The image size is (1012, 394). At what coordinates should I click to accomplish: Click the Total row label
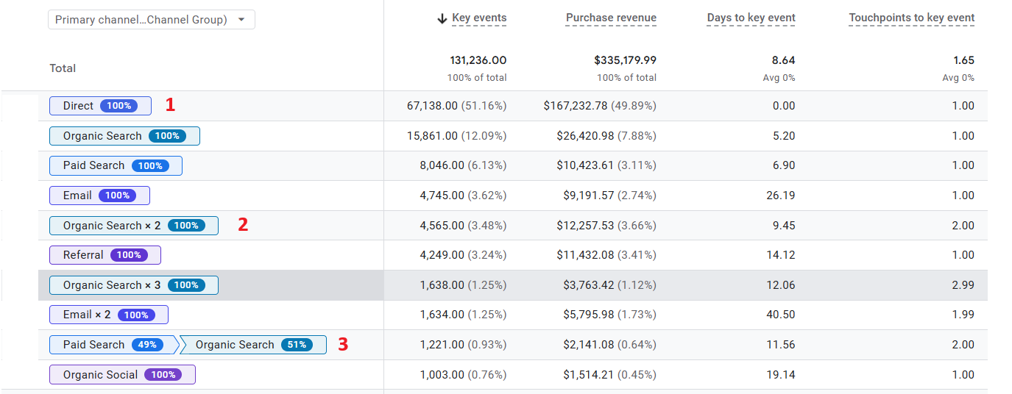click(x=63, y=68)
